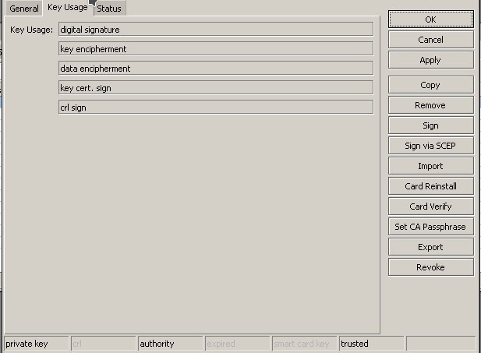Click the crl sign field

(216, 107)
